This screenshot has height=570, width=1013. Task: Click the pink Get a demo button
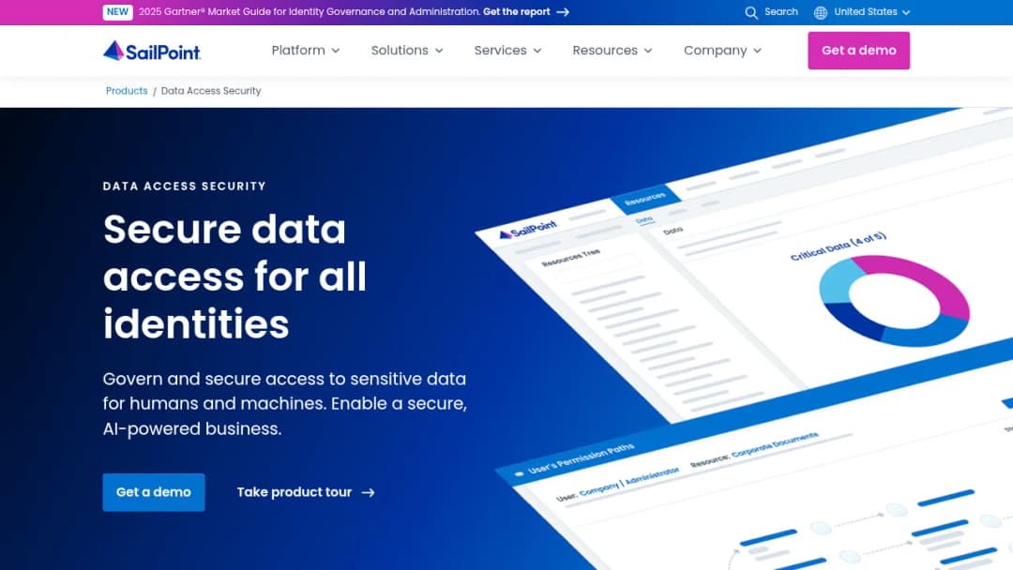pyautogui.click(x=858, y=51)
